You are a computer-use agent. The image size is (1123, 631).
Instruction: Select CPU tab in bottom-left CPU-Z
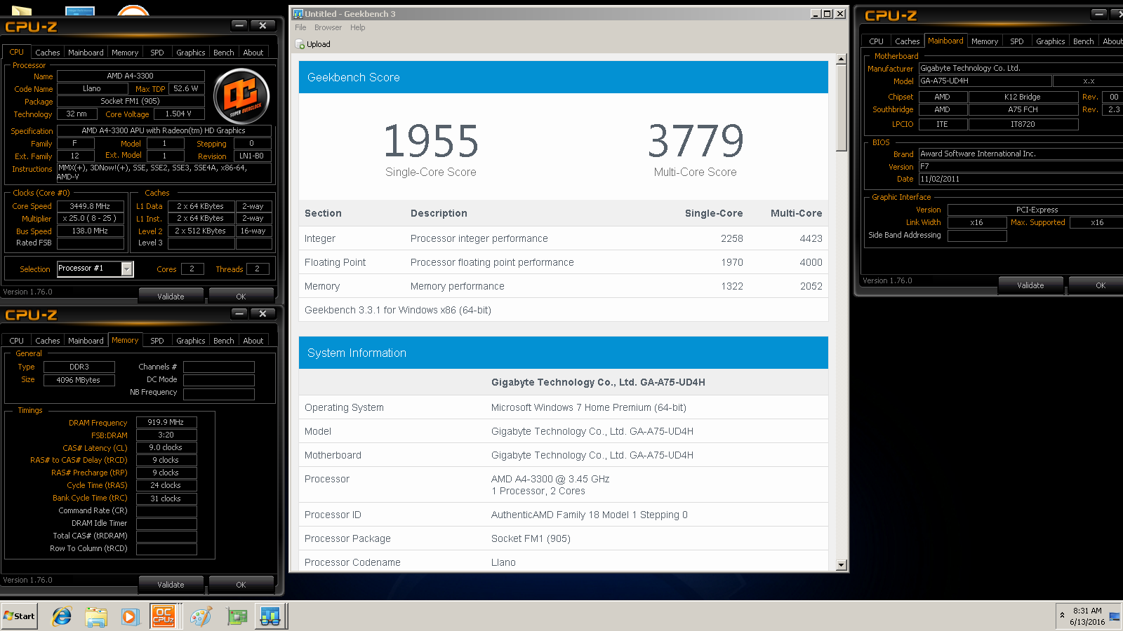tap(17, 341)
